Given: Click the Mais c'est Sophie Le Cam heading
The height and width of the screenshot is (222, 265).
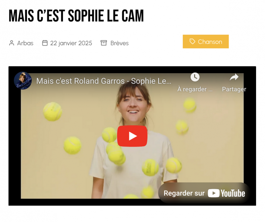Looking at the screenshot, I should click(76, 16).
